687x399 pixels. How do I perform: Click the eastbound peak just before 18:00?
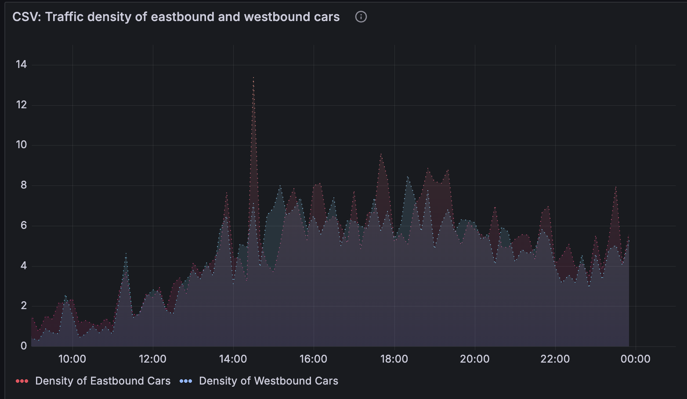(x=381, y=155)
